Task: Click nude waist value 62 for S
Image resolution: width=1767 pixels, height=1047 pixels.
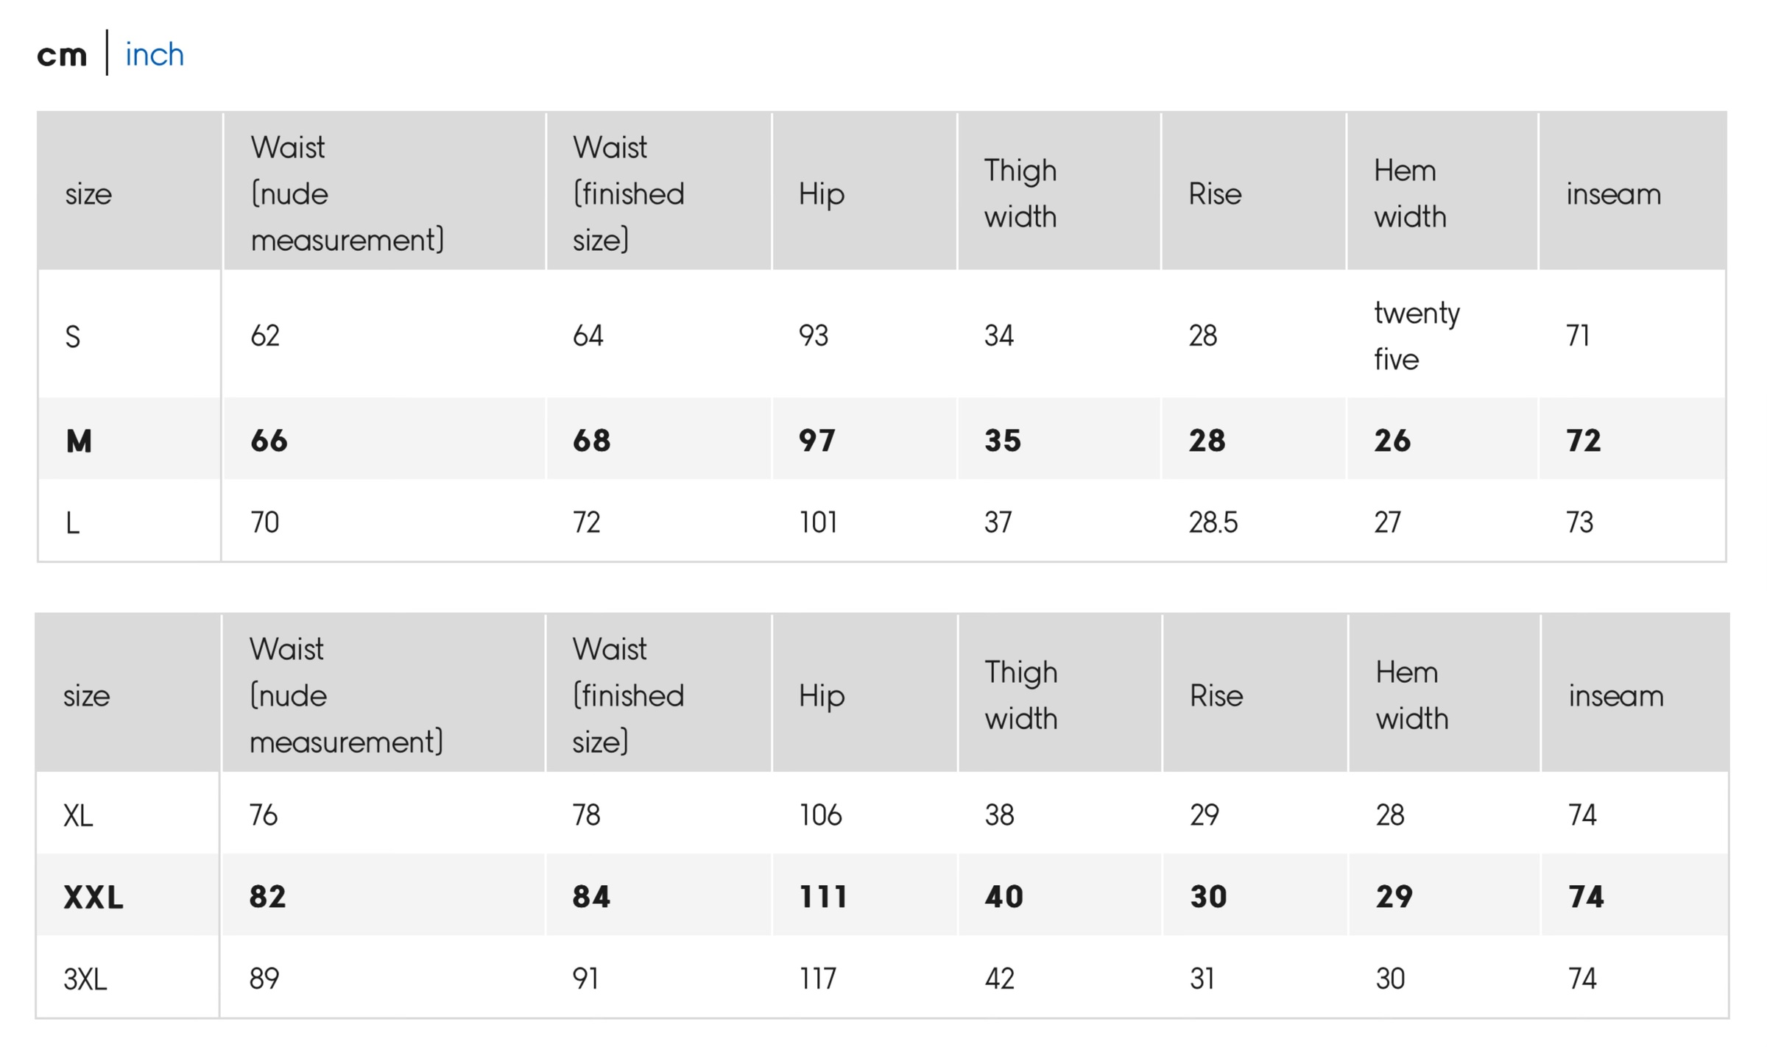Action: click(265, 336)
